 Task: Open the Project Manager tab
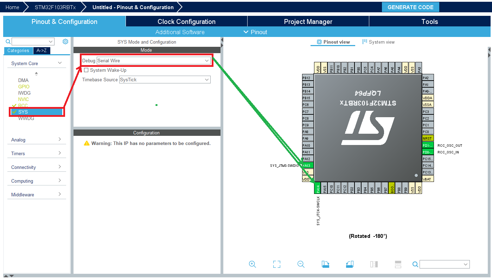click(x=308, y=21)
